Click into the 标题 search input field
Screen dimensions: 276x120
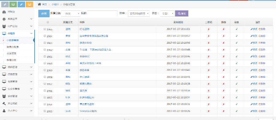(x=102, y=13)
